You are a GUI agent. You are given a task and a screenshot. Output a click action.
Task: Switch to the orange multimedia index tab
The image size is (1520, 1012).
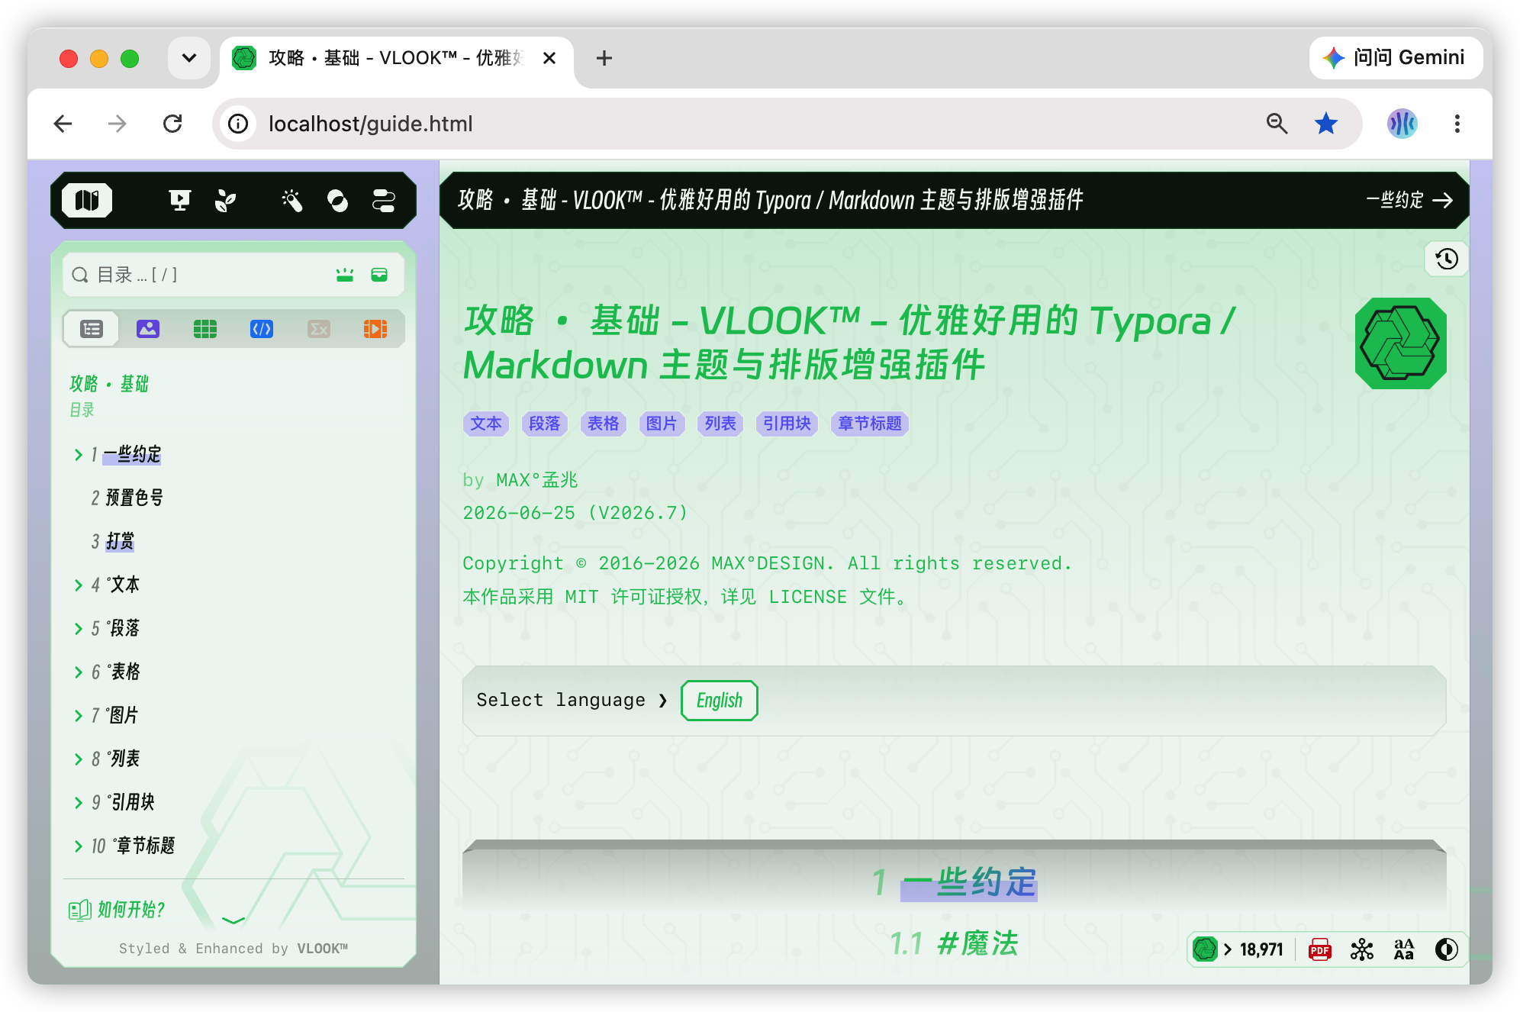(375, 329)
